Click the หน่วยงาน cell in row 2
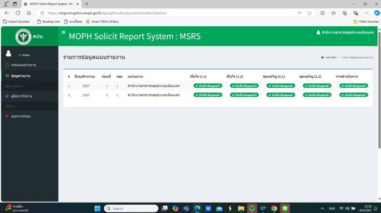 [154, 95]
